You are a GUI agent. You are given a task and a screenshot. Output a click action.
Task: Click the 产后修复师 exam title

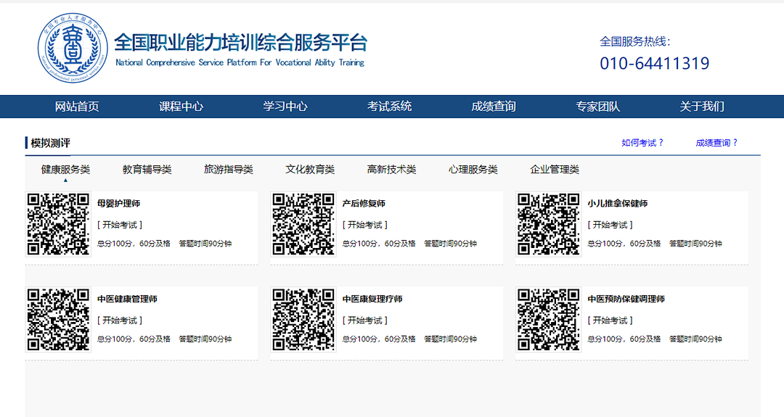[x=364, y=203]
